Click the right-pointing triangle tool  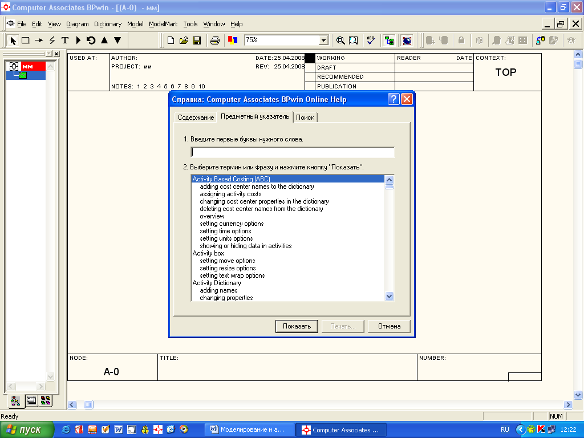coord(78,40)
